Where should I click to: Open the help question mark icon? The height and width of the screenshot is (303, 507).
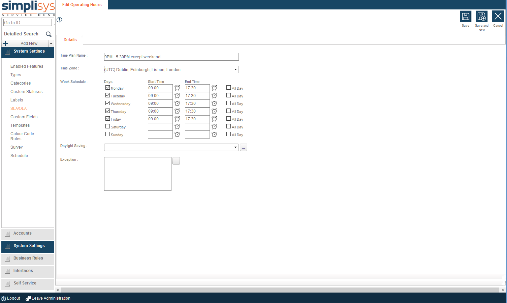click(x=59, y=20)
